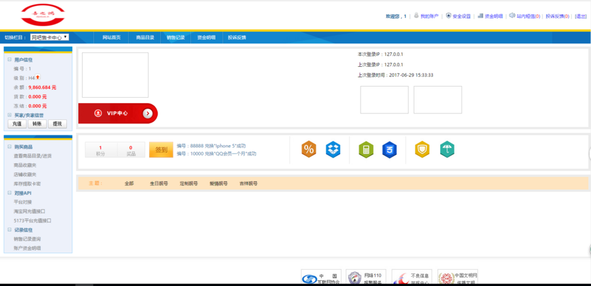Select the 全部 theme filter
The width and height of the screenshot is (591, 286).
tap(129, 184)
